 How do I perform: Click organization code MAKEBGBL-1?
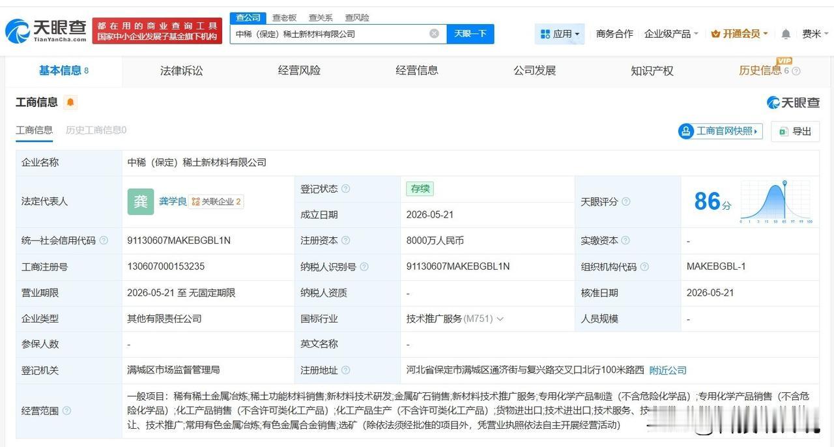click(716, 267)
